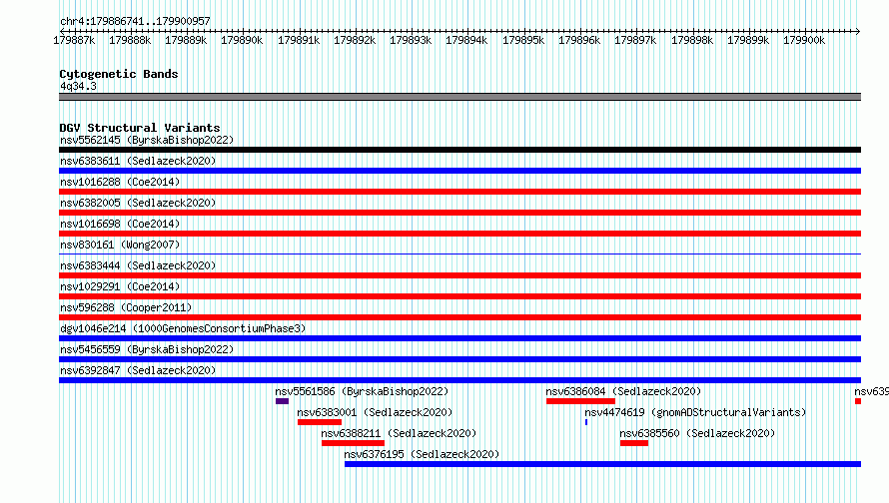889x503 pixels.
Task: Open the nsv6382005 (Sedlazeck2020) label
Action: click(x=138, y=203)
